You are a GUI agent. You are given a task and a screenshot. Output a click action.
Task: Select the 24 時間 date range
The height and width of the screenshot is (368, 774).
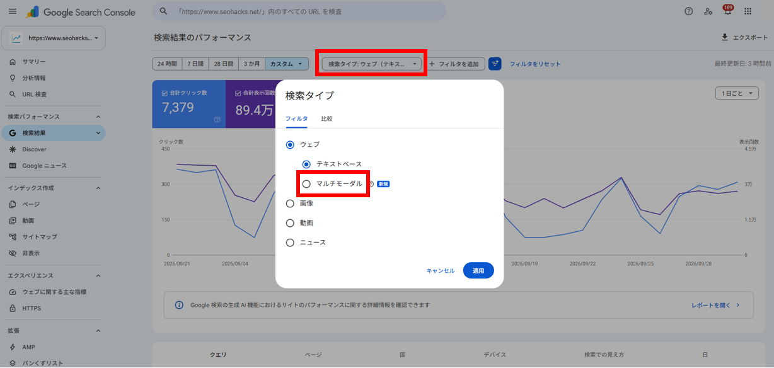pos(167,64)
